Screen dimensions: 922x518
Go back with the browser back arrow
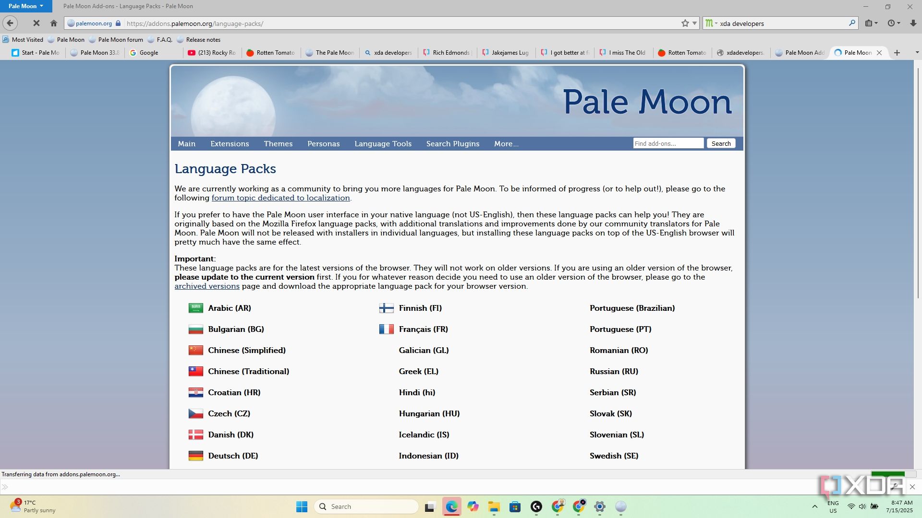click(x=10, y=23)
